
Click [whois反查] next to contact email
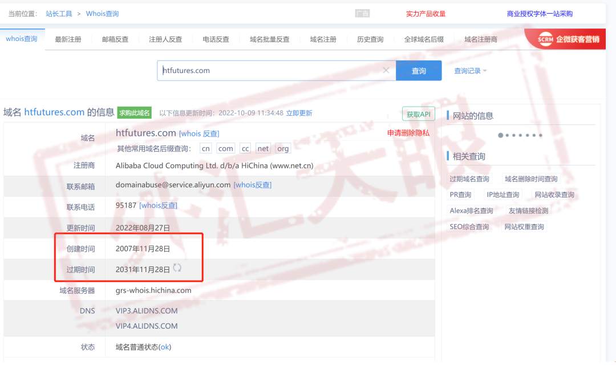point(253,185)
